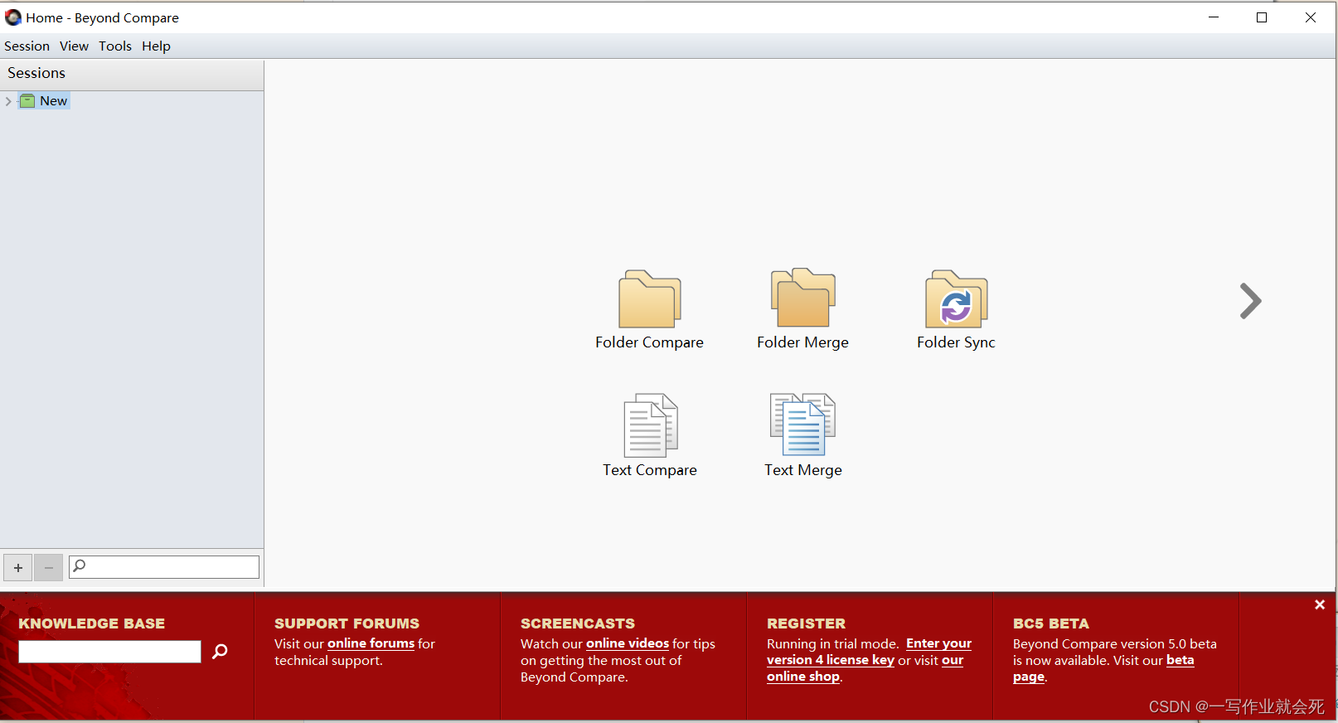The image size is (1338, 723).
Task: Open the Folder Sync session icon
Action: click(956, 298)
